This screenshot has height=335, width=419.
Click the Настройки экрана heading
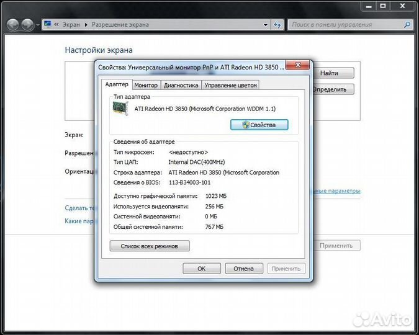click(x=99, y=50)
